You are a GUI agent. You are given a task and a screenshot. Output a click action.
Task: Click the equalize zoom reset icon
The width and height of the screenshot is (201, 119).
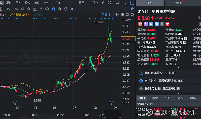(123, 15)
